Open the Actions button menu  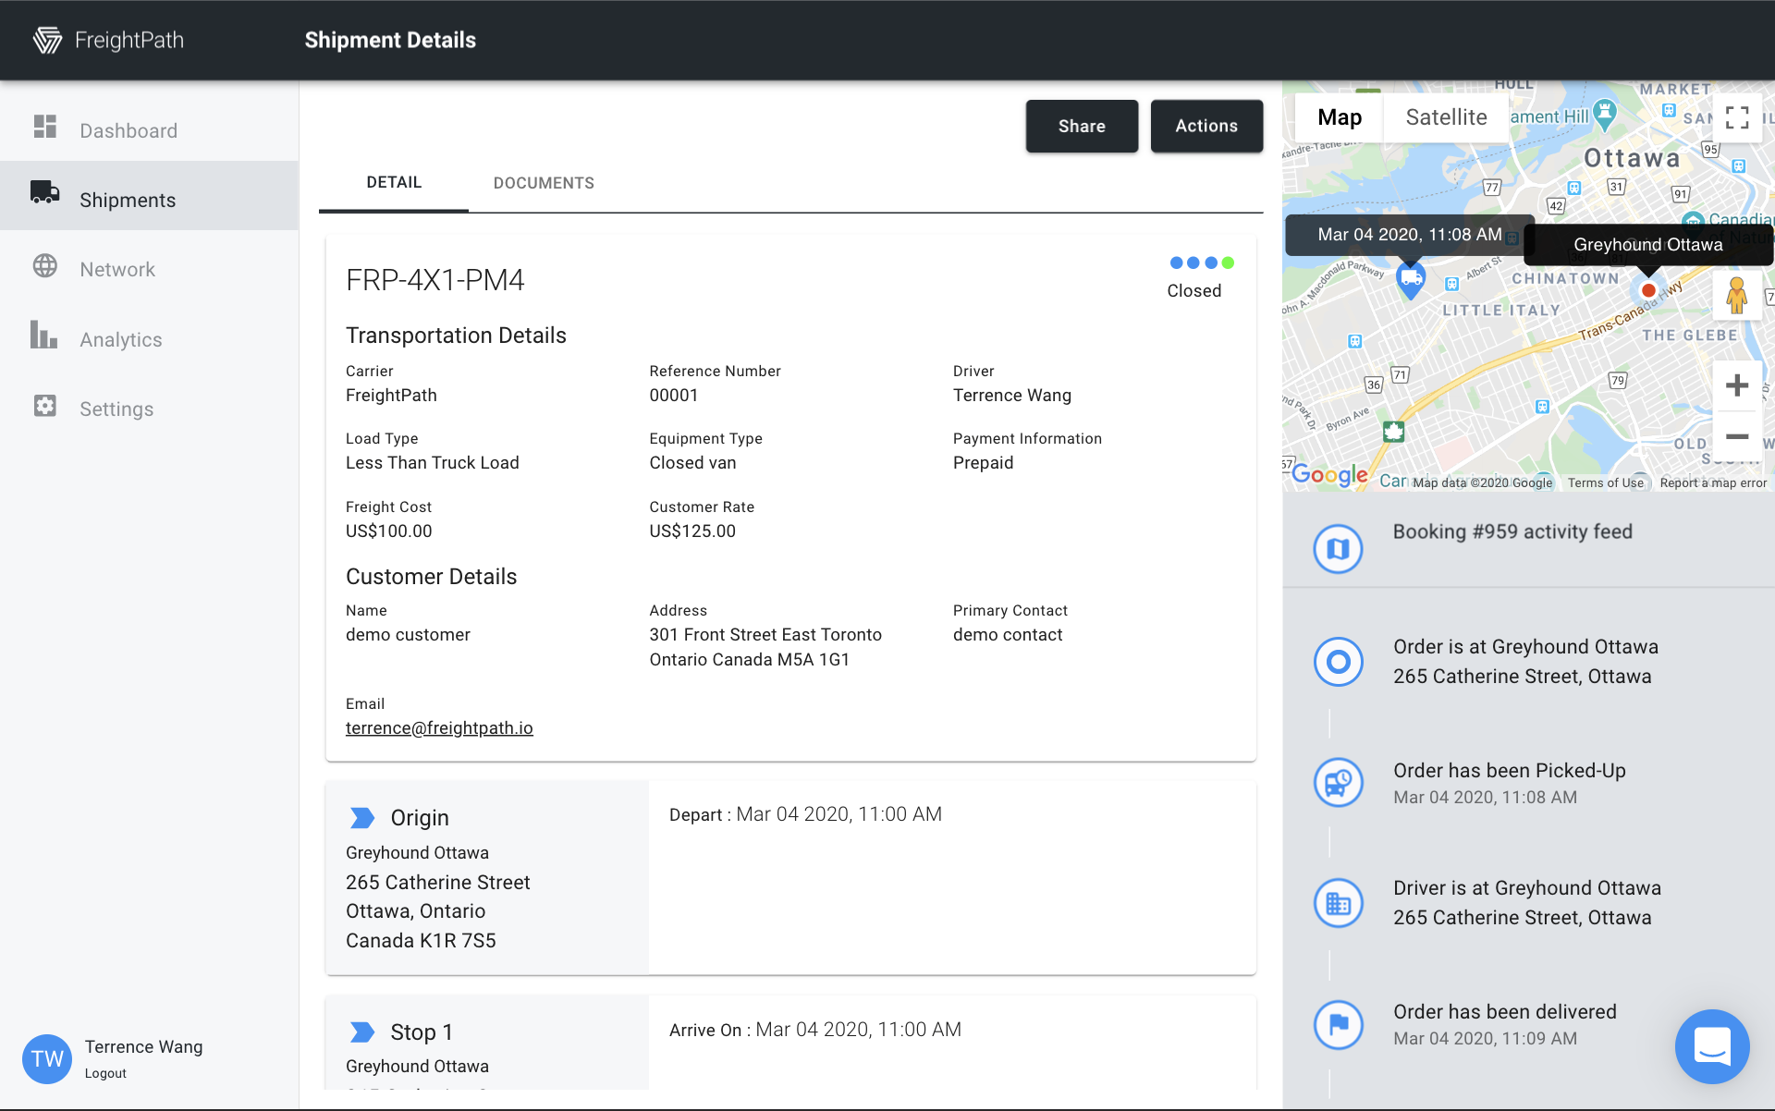click(1206, 126)
